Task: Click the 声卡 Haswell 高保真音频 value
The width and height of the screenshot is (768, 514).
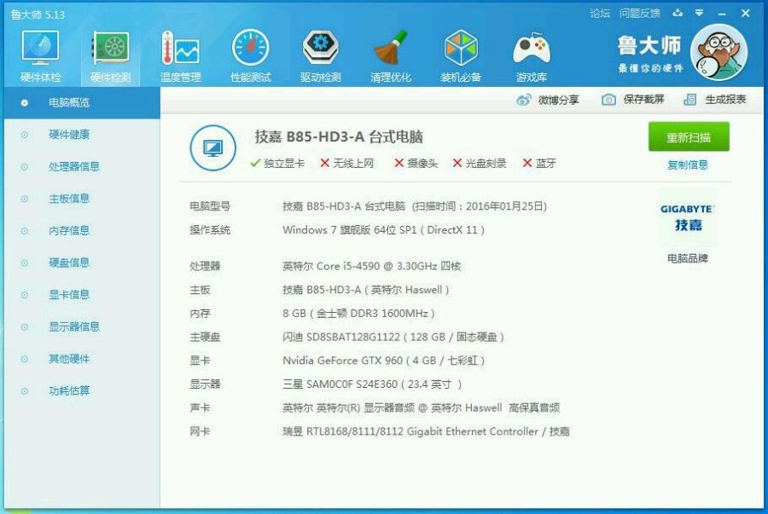Action: [422, 407]
